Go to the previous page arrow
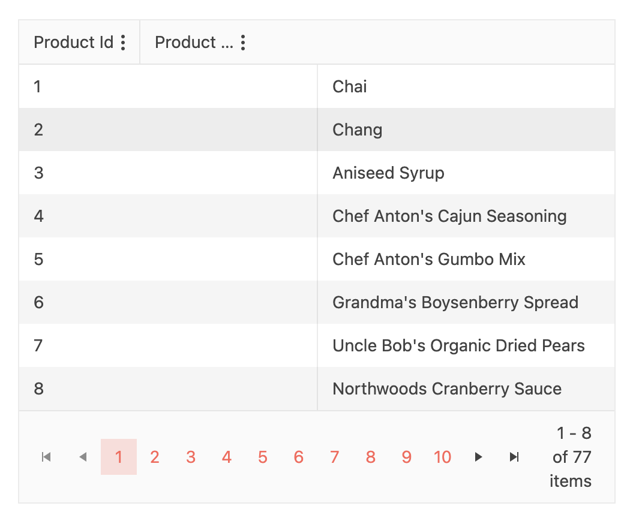The width and height of the screenshot is (636, 524). 83,457
